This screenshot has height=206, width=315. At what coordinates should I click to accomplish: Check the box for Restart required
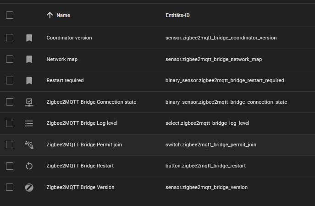pos(10,80)
